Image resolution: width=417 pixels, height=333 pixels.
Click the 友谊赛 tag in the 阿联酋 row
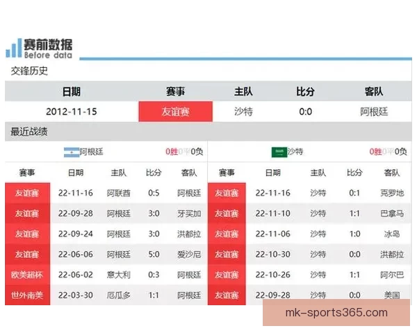click(27, 193)
